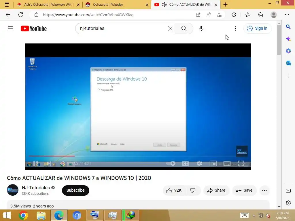
Task: Subscribe to NJ-Tutoriales channel
Action: pyautogui.click(x=75, y=190)
